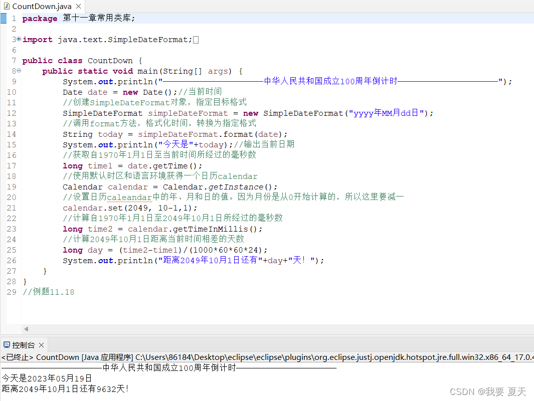Collapse the main method fold at line 8
534x401 pixels.
(x=18, y=71)
